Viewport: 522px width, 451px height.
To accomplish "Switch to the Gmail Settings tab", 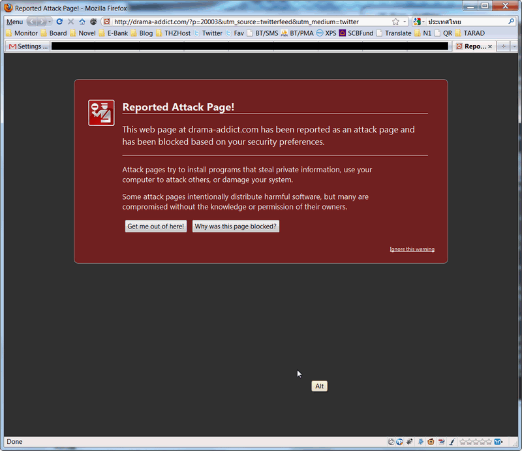I will point(27,46).
